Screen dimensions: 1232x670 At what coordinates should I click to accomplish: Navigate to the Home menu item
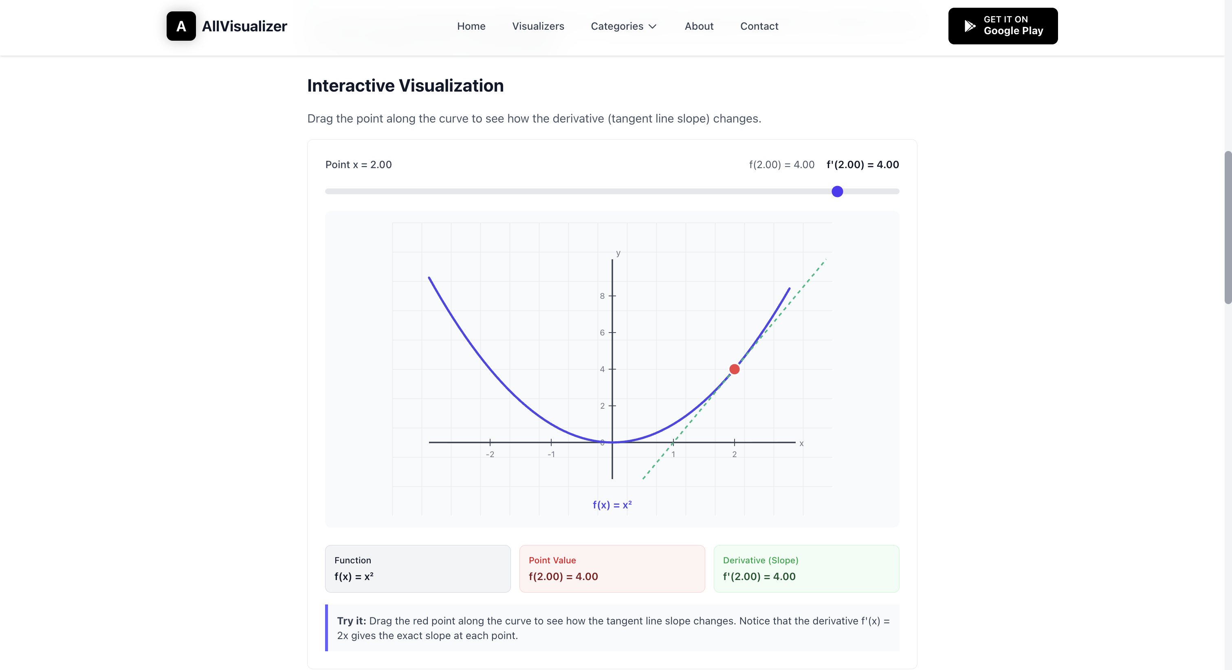[471, 26]
